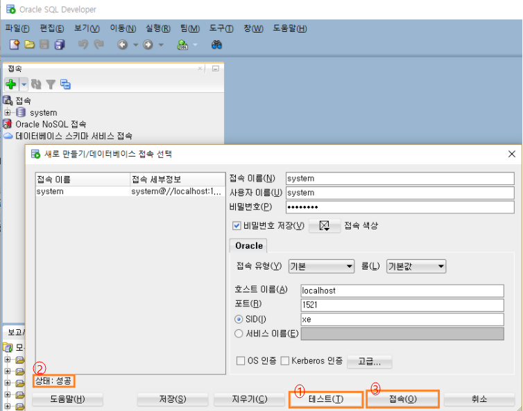
Task: Toggle the 비밀번호 저장 checkbox
Action: point(237,226)
